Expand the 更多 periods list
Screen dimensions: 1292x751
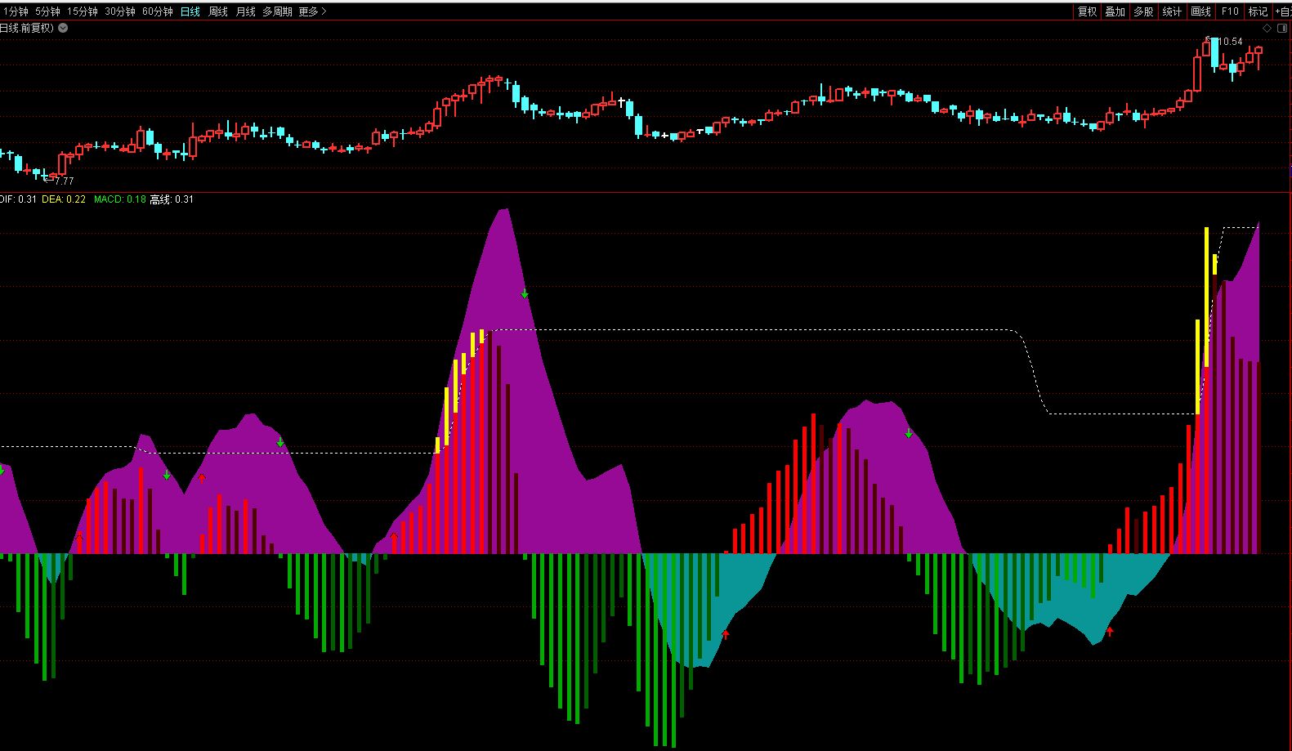pyautogui.click(x=312, y=11)
